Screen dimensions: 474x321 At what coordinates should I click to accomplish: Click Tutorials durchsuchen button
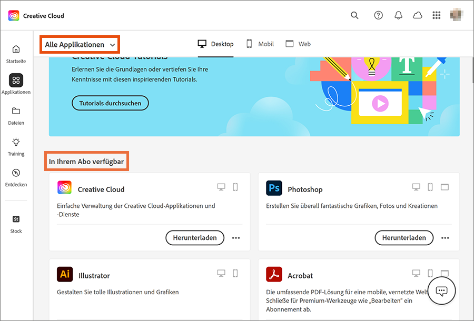pos(110,103)
